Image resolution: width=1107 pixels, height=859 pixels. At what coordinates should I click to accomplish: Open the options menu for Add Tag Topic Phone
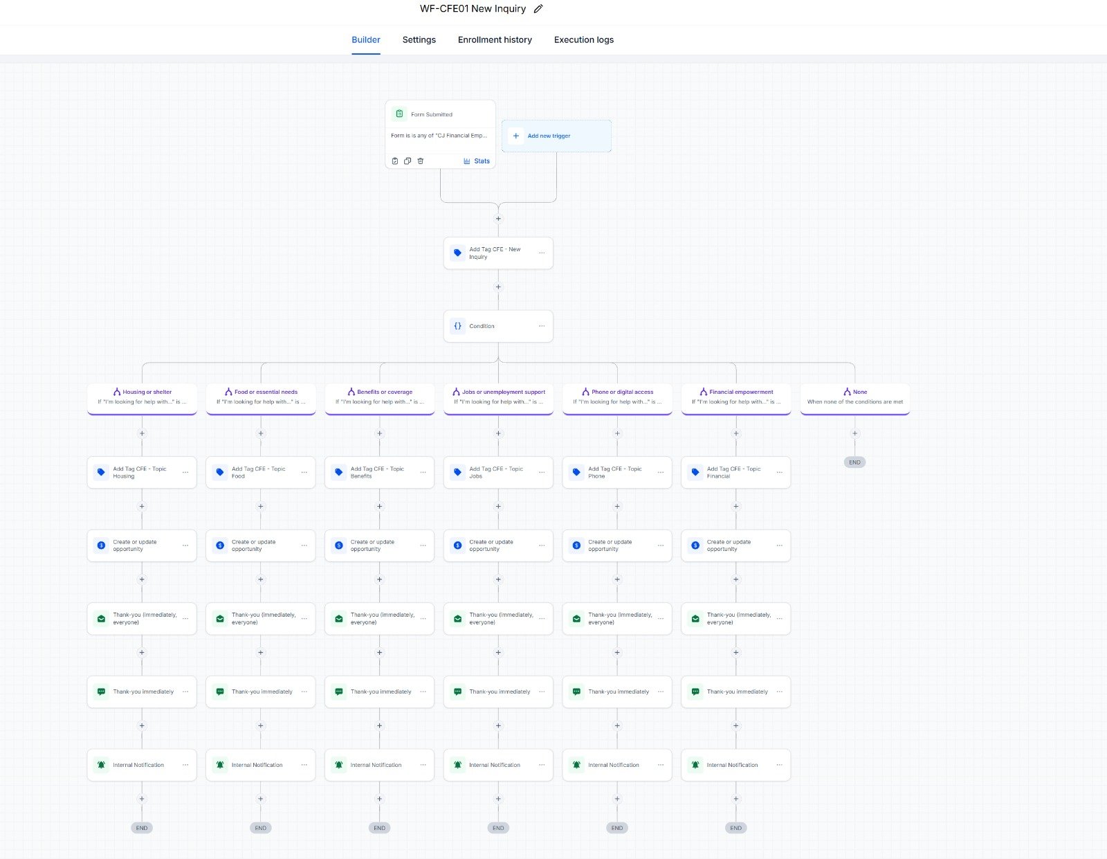coord(661,472)
